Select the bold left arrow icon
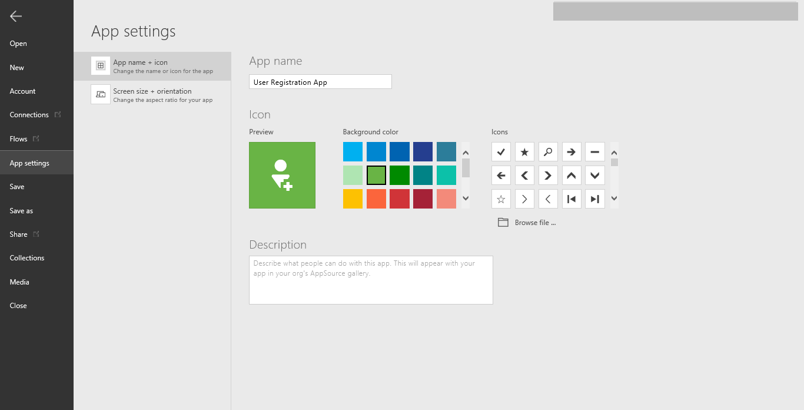 pos(501,176)
